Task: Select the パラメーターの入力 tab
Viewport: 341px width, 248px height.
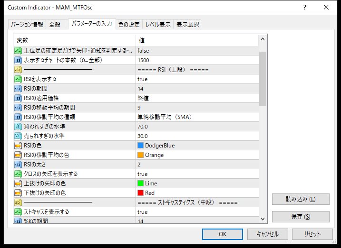Action: point(92,24)
